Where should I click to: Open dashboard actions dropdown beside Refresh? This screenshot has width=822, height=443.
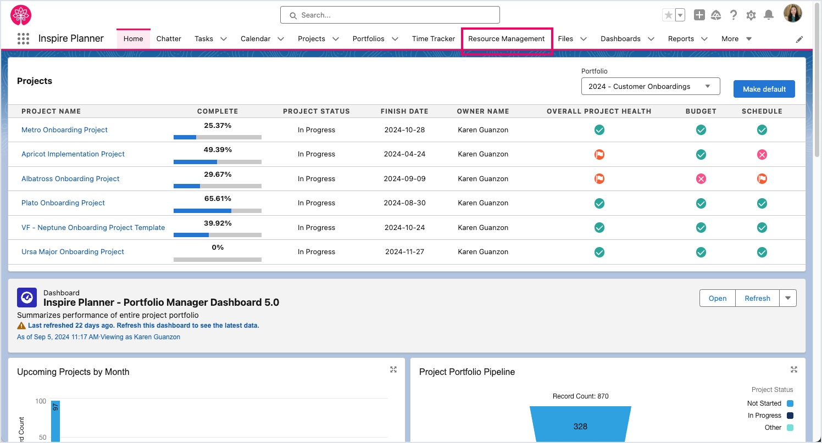click(788, 299)
